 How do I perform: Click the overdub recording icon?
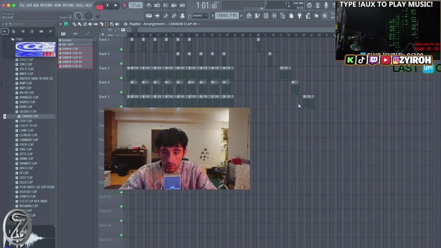(x=174, y=5)
